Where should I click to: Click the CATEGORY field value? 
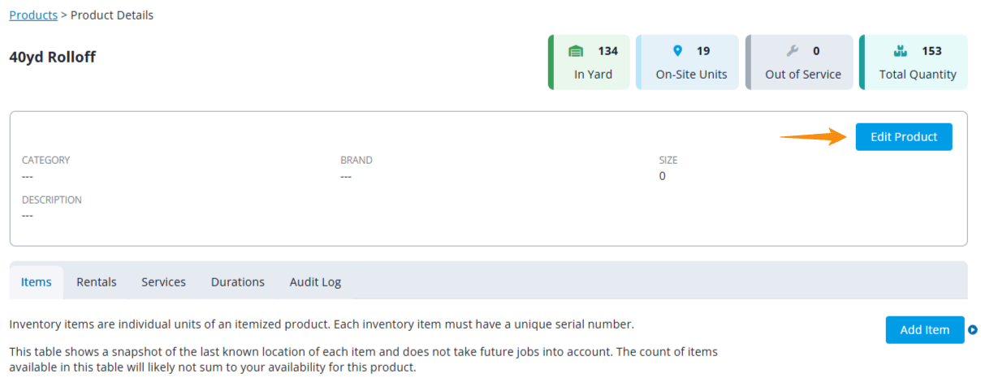coord(28,176)
